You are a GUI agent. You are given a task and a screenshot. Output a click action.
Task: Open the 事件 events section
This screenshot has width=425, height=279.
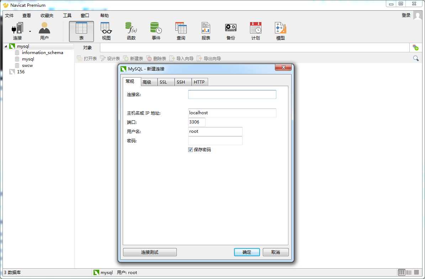click(156, 31)
